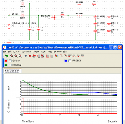Click the eye show curves icon
The image size is (125, 124).
click(26, 56)
